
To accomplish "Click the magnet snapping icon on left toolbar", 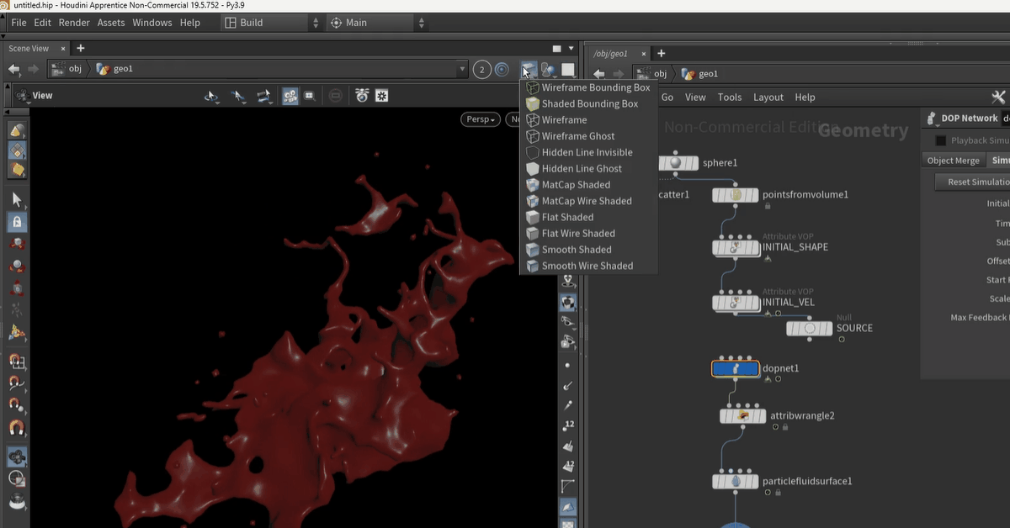I will point(17,427).
